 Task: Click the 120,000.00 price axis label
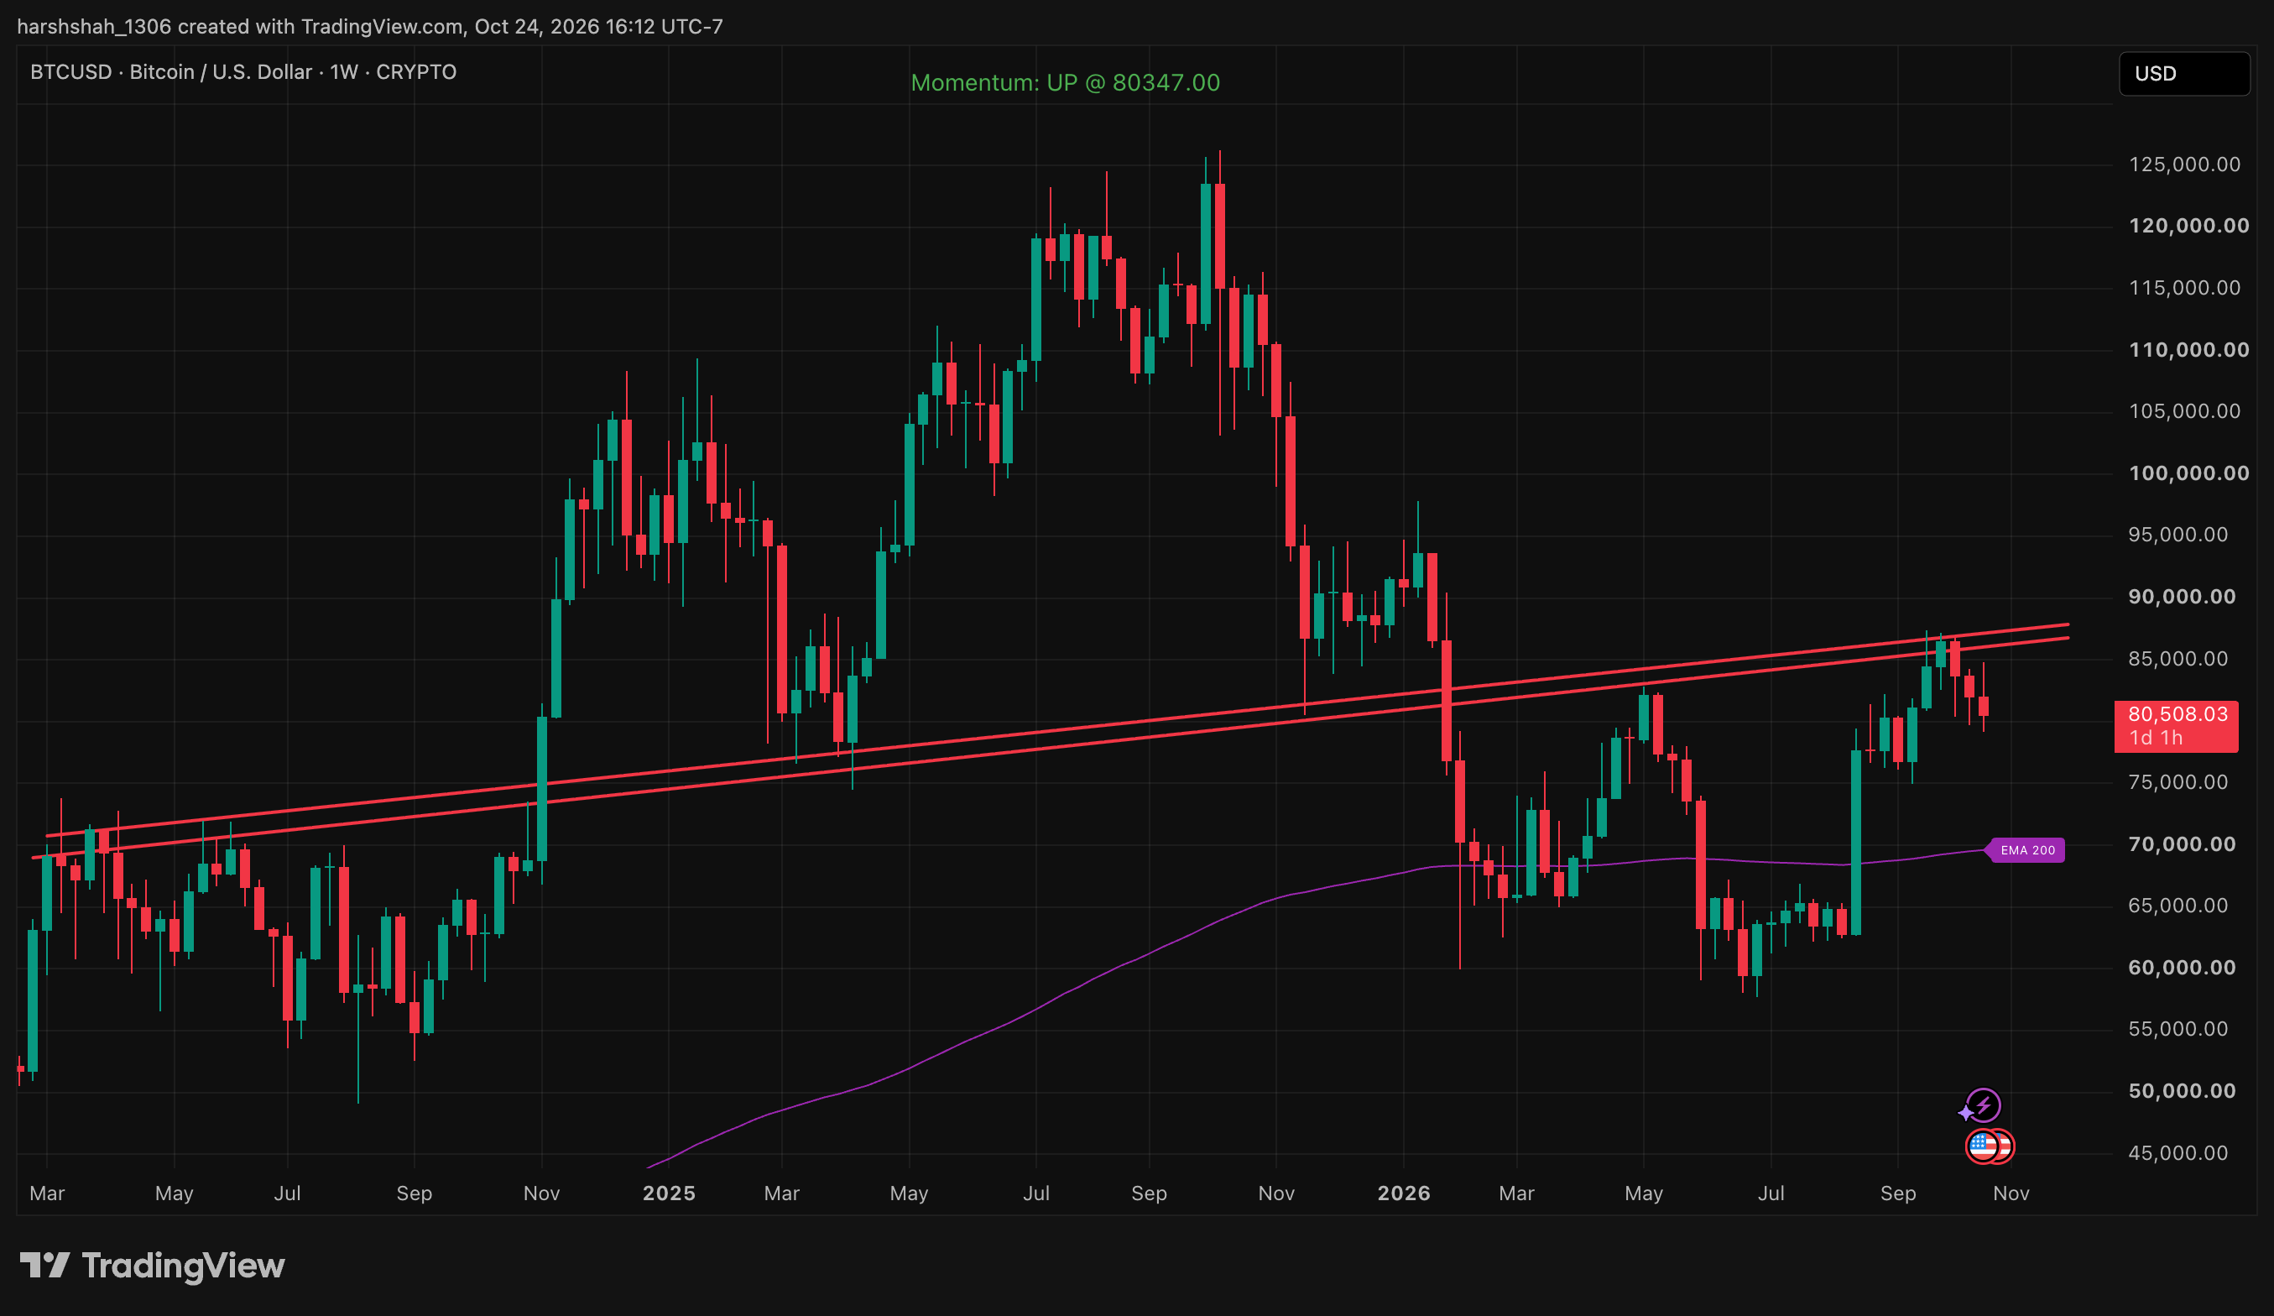tap(2189, 226)
